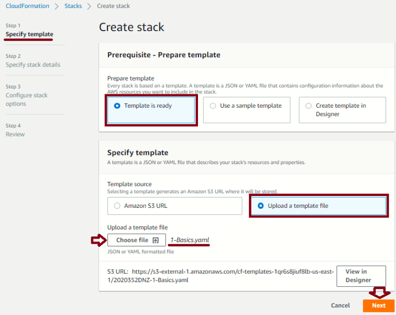Screen dimensions: 396x315
Task: Click the Create stack breadcrumb text
Action: click(x=113, y=6)
